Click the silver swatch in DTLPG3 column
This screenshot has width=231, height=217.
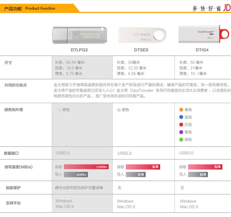pos(60,110)
